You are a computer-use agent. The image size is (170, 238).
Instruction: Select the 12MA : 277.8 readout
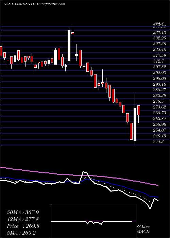tap(23, 219)
